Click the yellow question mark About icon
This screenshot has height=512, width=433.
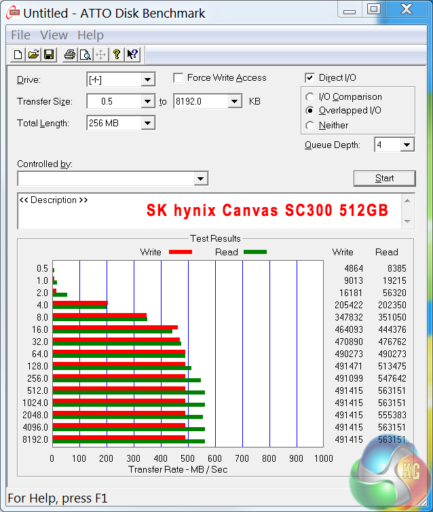[x=117, y=55]
